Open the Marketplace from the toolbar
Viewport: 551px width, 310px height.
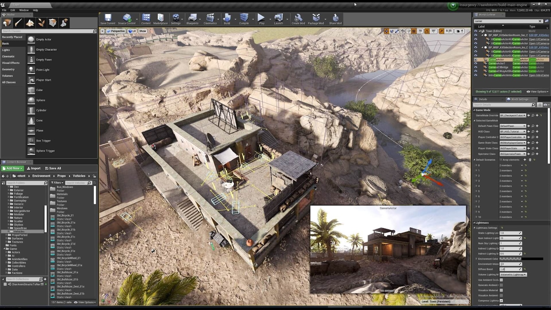pos(161,18)
